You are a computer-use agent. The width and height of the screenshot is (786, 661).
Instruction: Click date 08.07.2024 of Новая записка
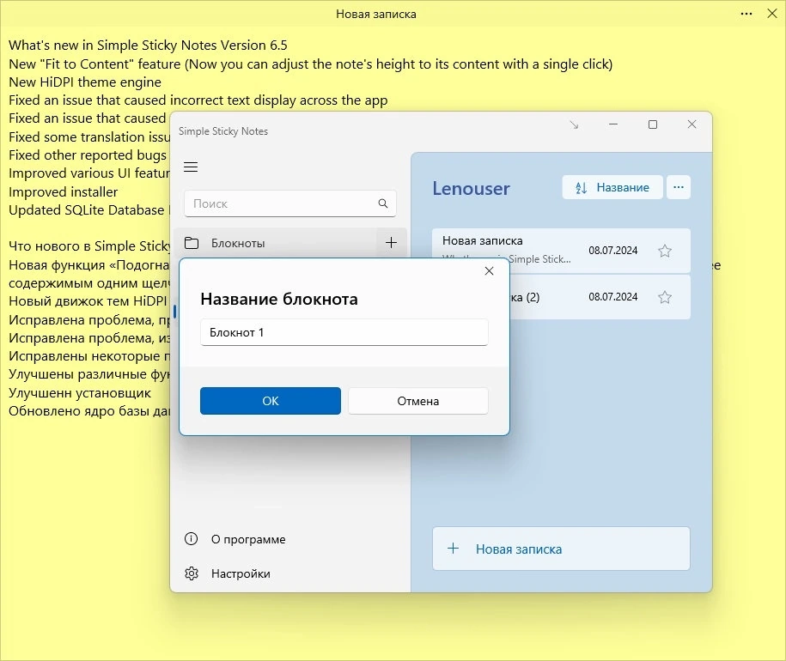pyautogui.click(x=613, y=251)
